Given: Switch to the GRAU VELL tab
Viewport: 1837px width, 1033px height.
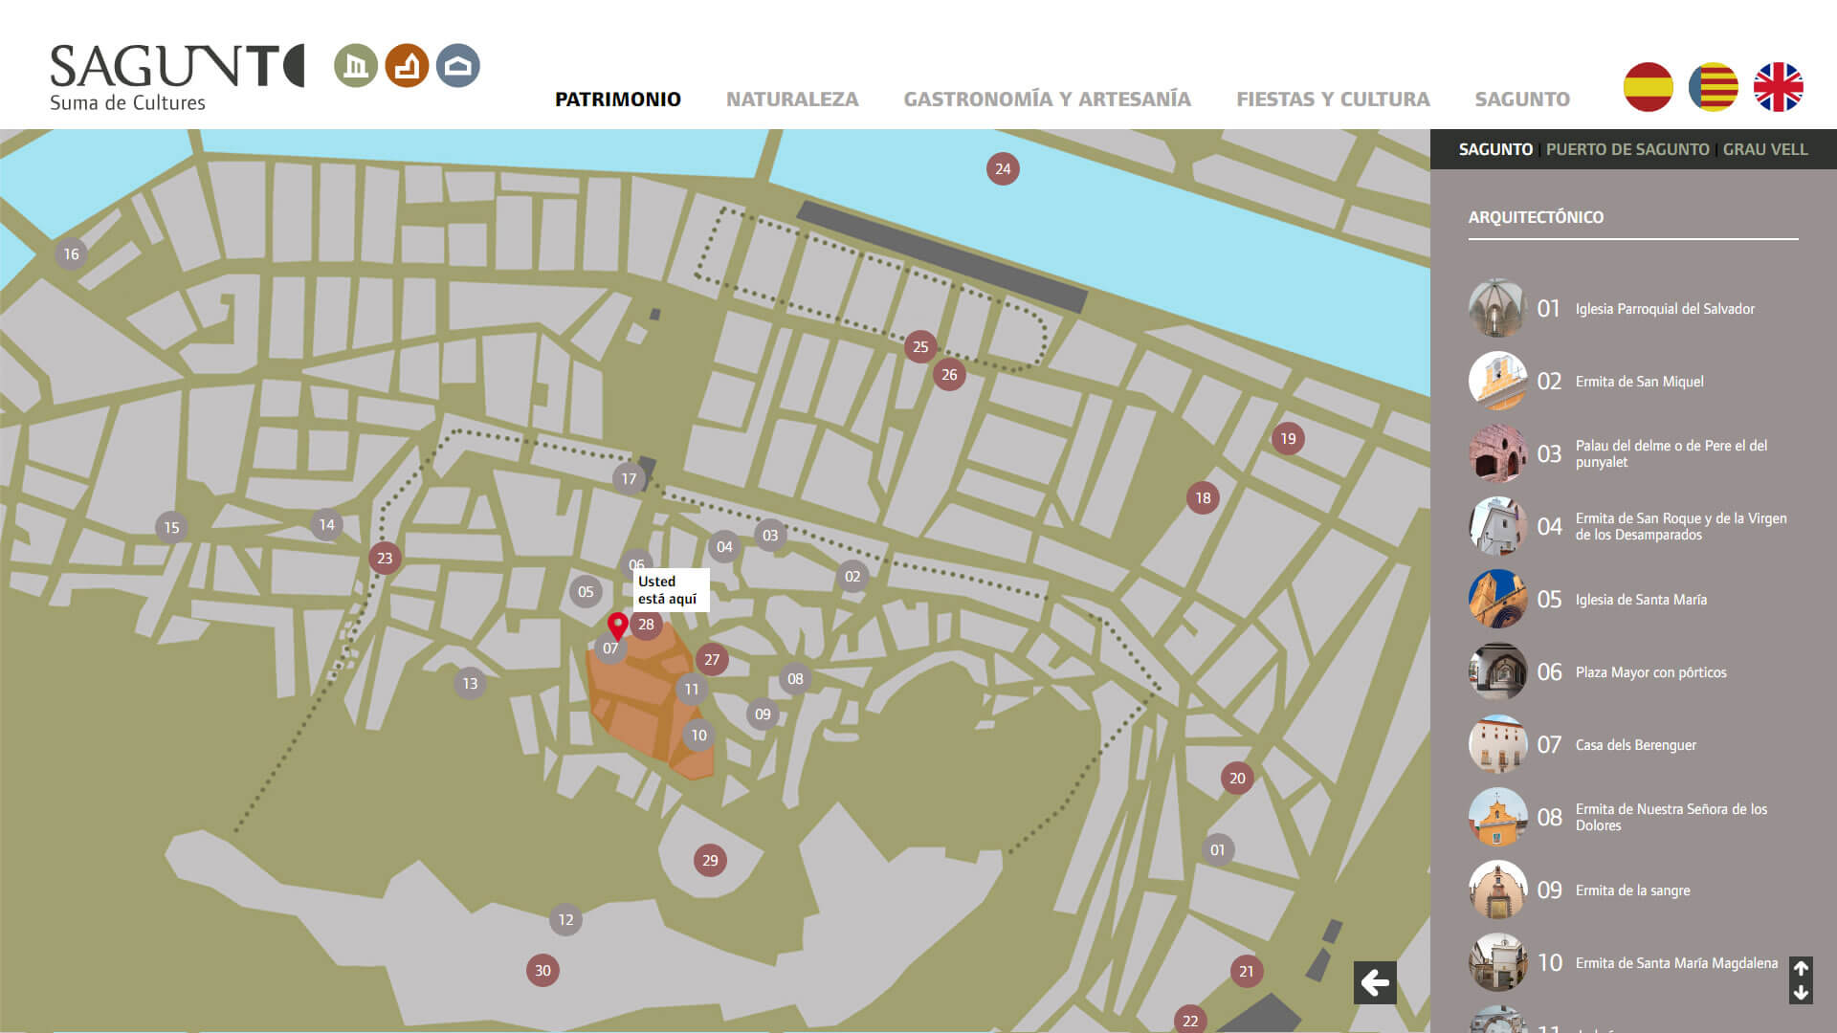Looking at the screenshot, I should point(1765,149).
